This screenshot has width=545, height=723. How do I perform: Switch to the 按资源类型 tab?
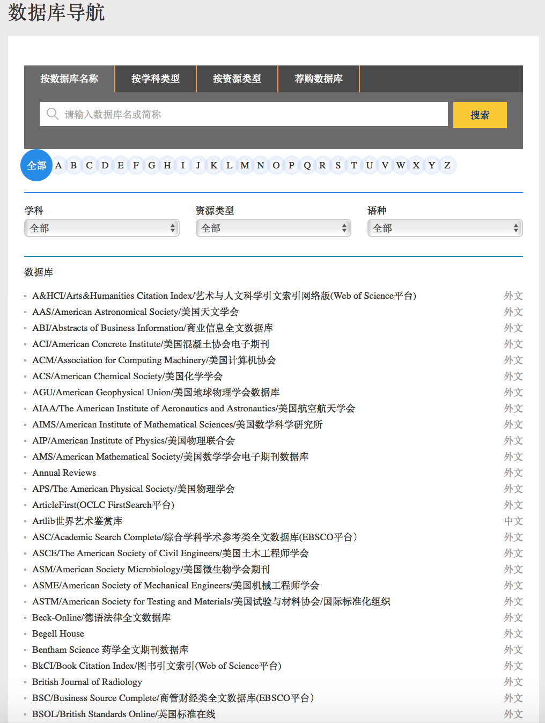237,79
